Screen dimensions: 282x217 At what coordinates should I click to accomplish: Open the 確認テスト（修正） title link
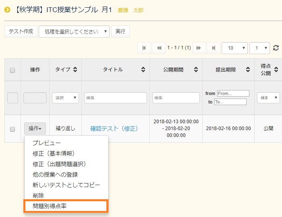point(114,129)
